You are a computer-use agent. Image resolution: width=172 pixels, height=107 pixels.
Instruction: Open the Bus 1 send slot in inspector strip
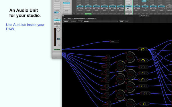(56, 13)
